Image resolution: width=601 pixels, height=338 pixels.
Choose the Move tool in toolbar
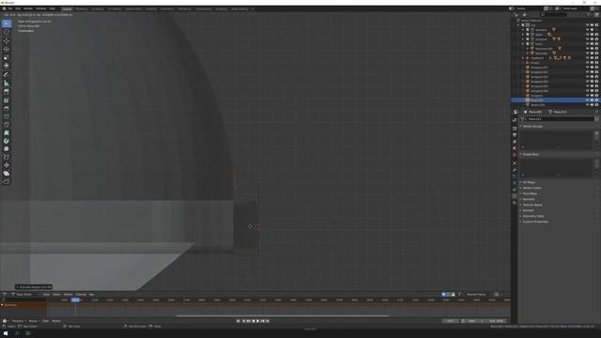7,41
